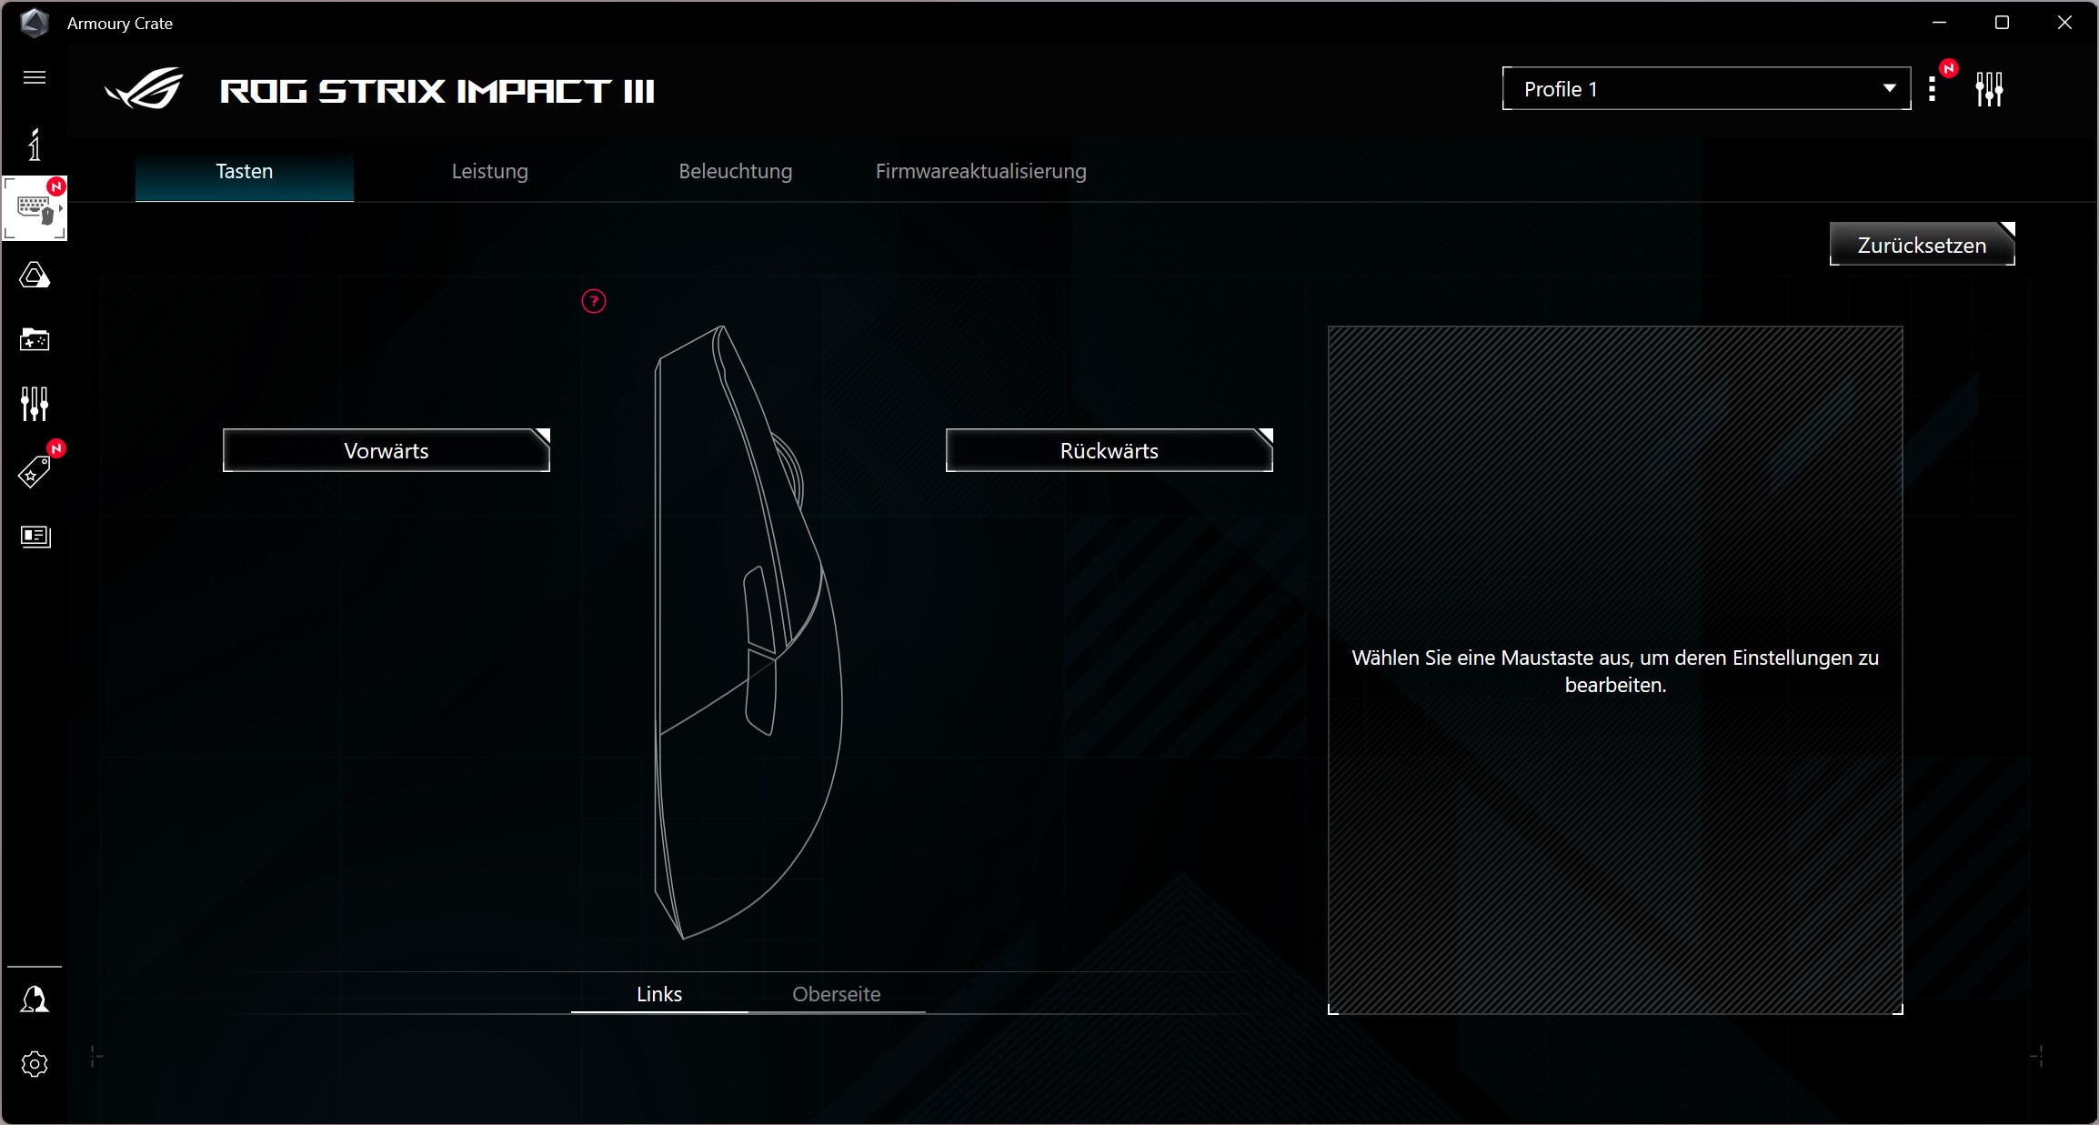Expand the Profile 1 dropdown
Screen dimensions: 2099x1125
(1886, 89)
